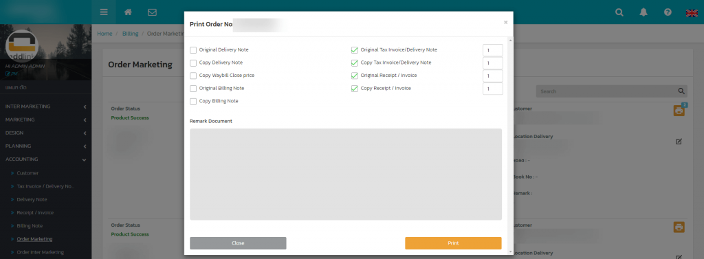Set copies for Original Tax Invoice/Delivery Note
The image size is (704, 259).
tap(492, 50)
